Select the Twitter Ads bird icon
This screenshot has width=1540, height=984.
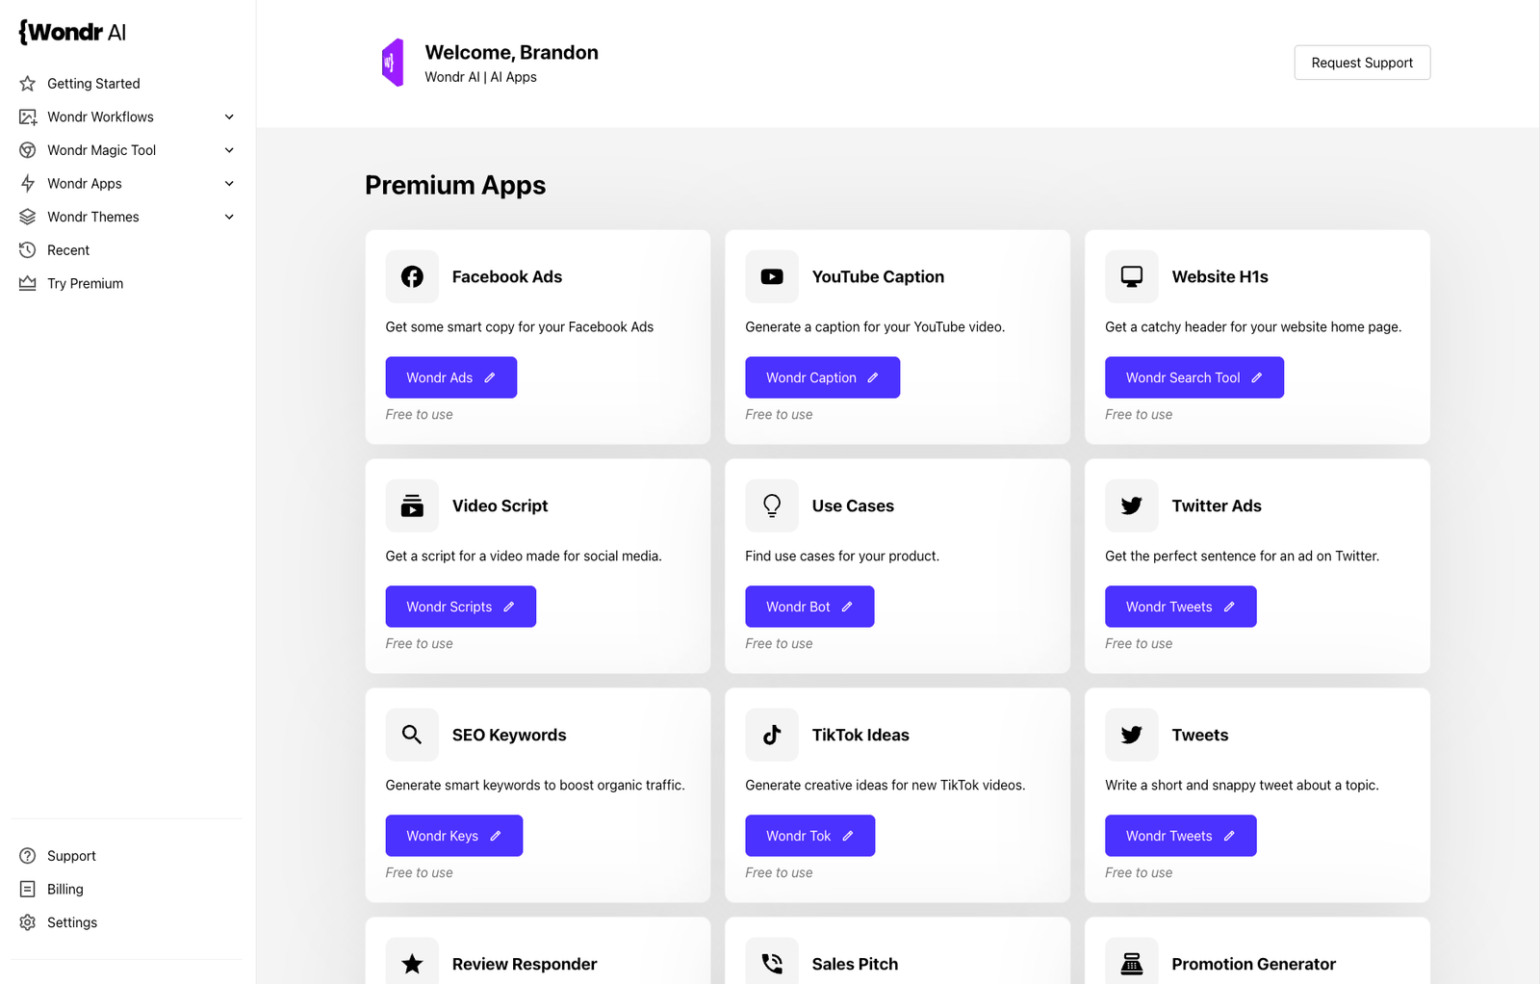click(1131, 505)
